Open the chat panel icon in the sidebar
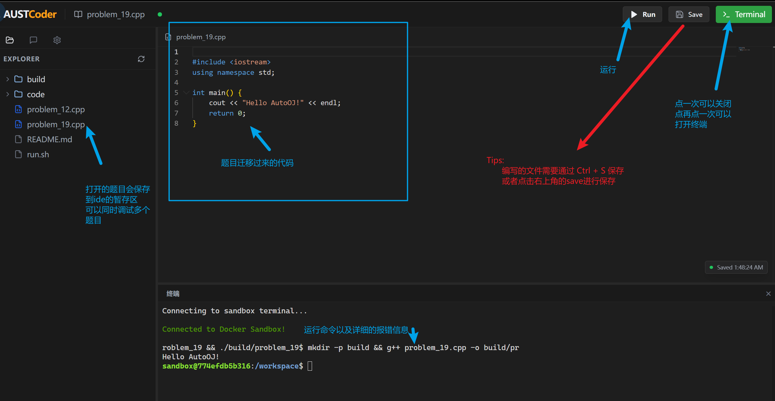775x401 pixels. point(33,40)
